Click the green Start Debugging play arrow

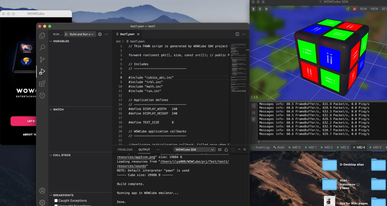click(66, 34)
